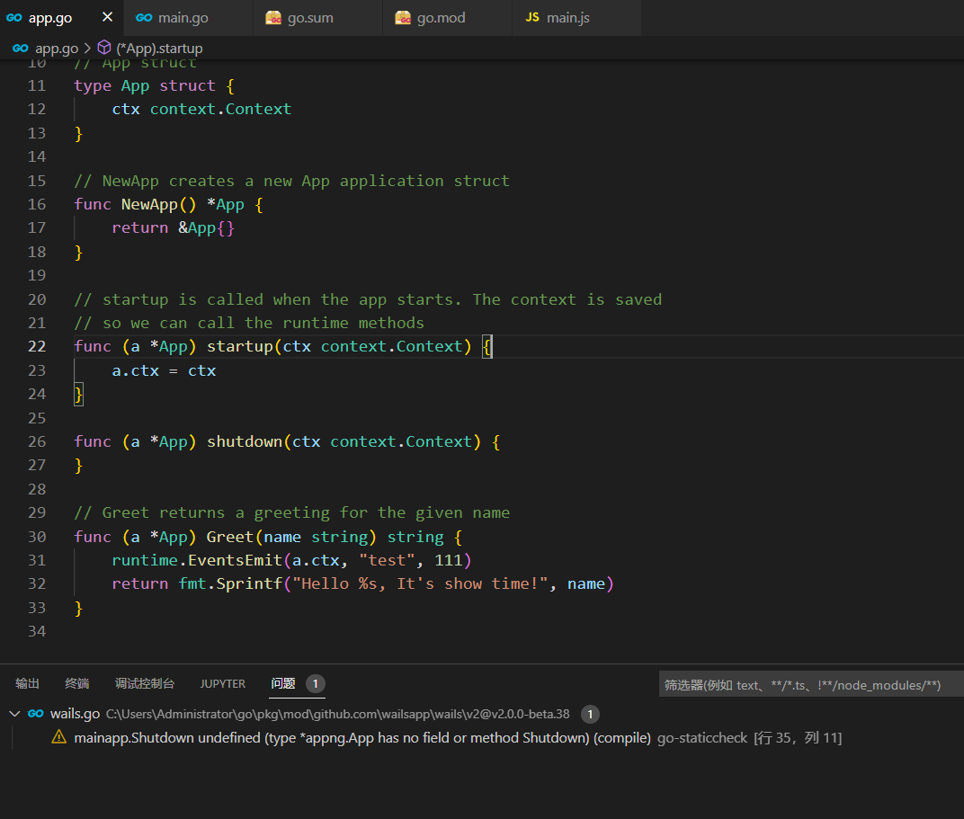Click the JS icon on main.js tab
The height and width of the screenshot is (819, 964).
pyautogui.click(x=531, y=17)
